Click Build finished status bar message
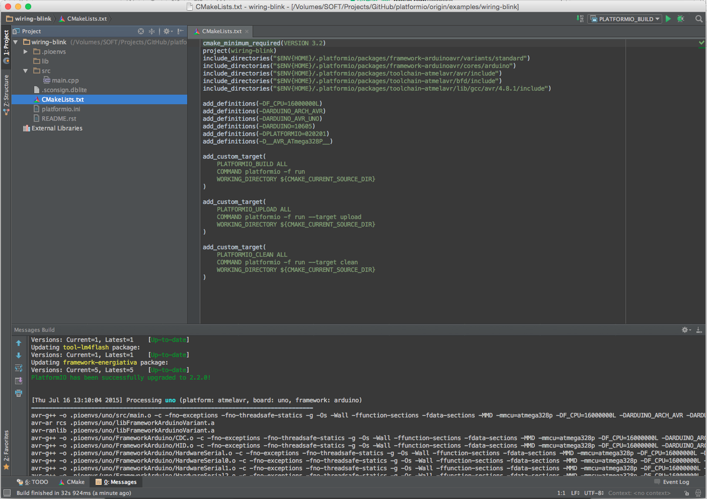This screenshot has width=707, height=499. [x=74, y=493]
